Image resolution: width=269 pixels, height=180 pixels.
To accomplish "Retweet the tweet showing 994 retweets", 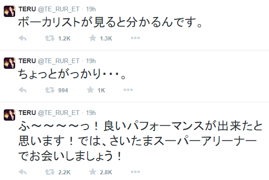I will click(x=50, y=90).
